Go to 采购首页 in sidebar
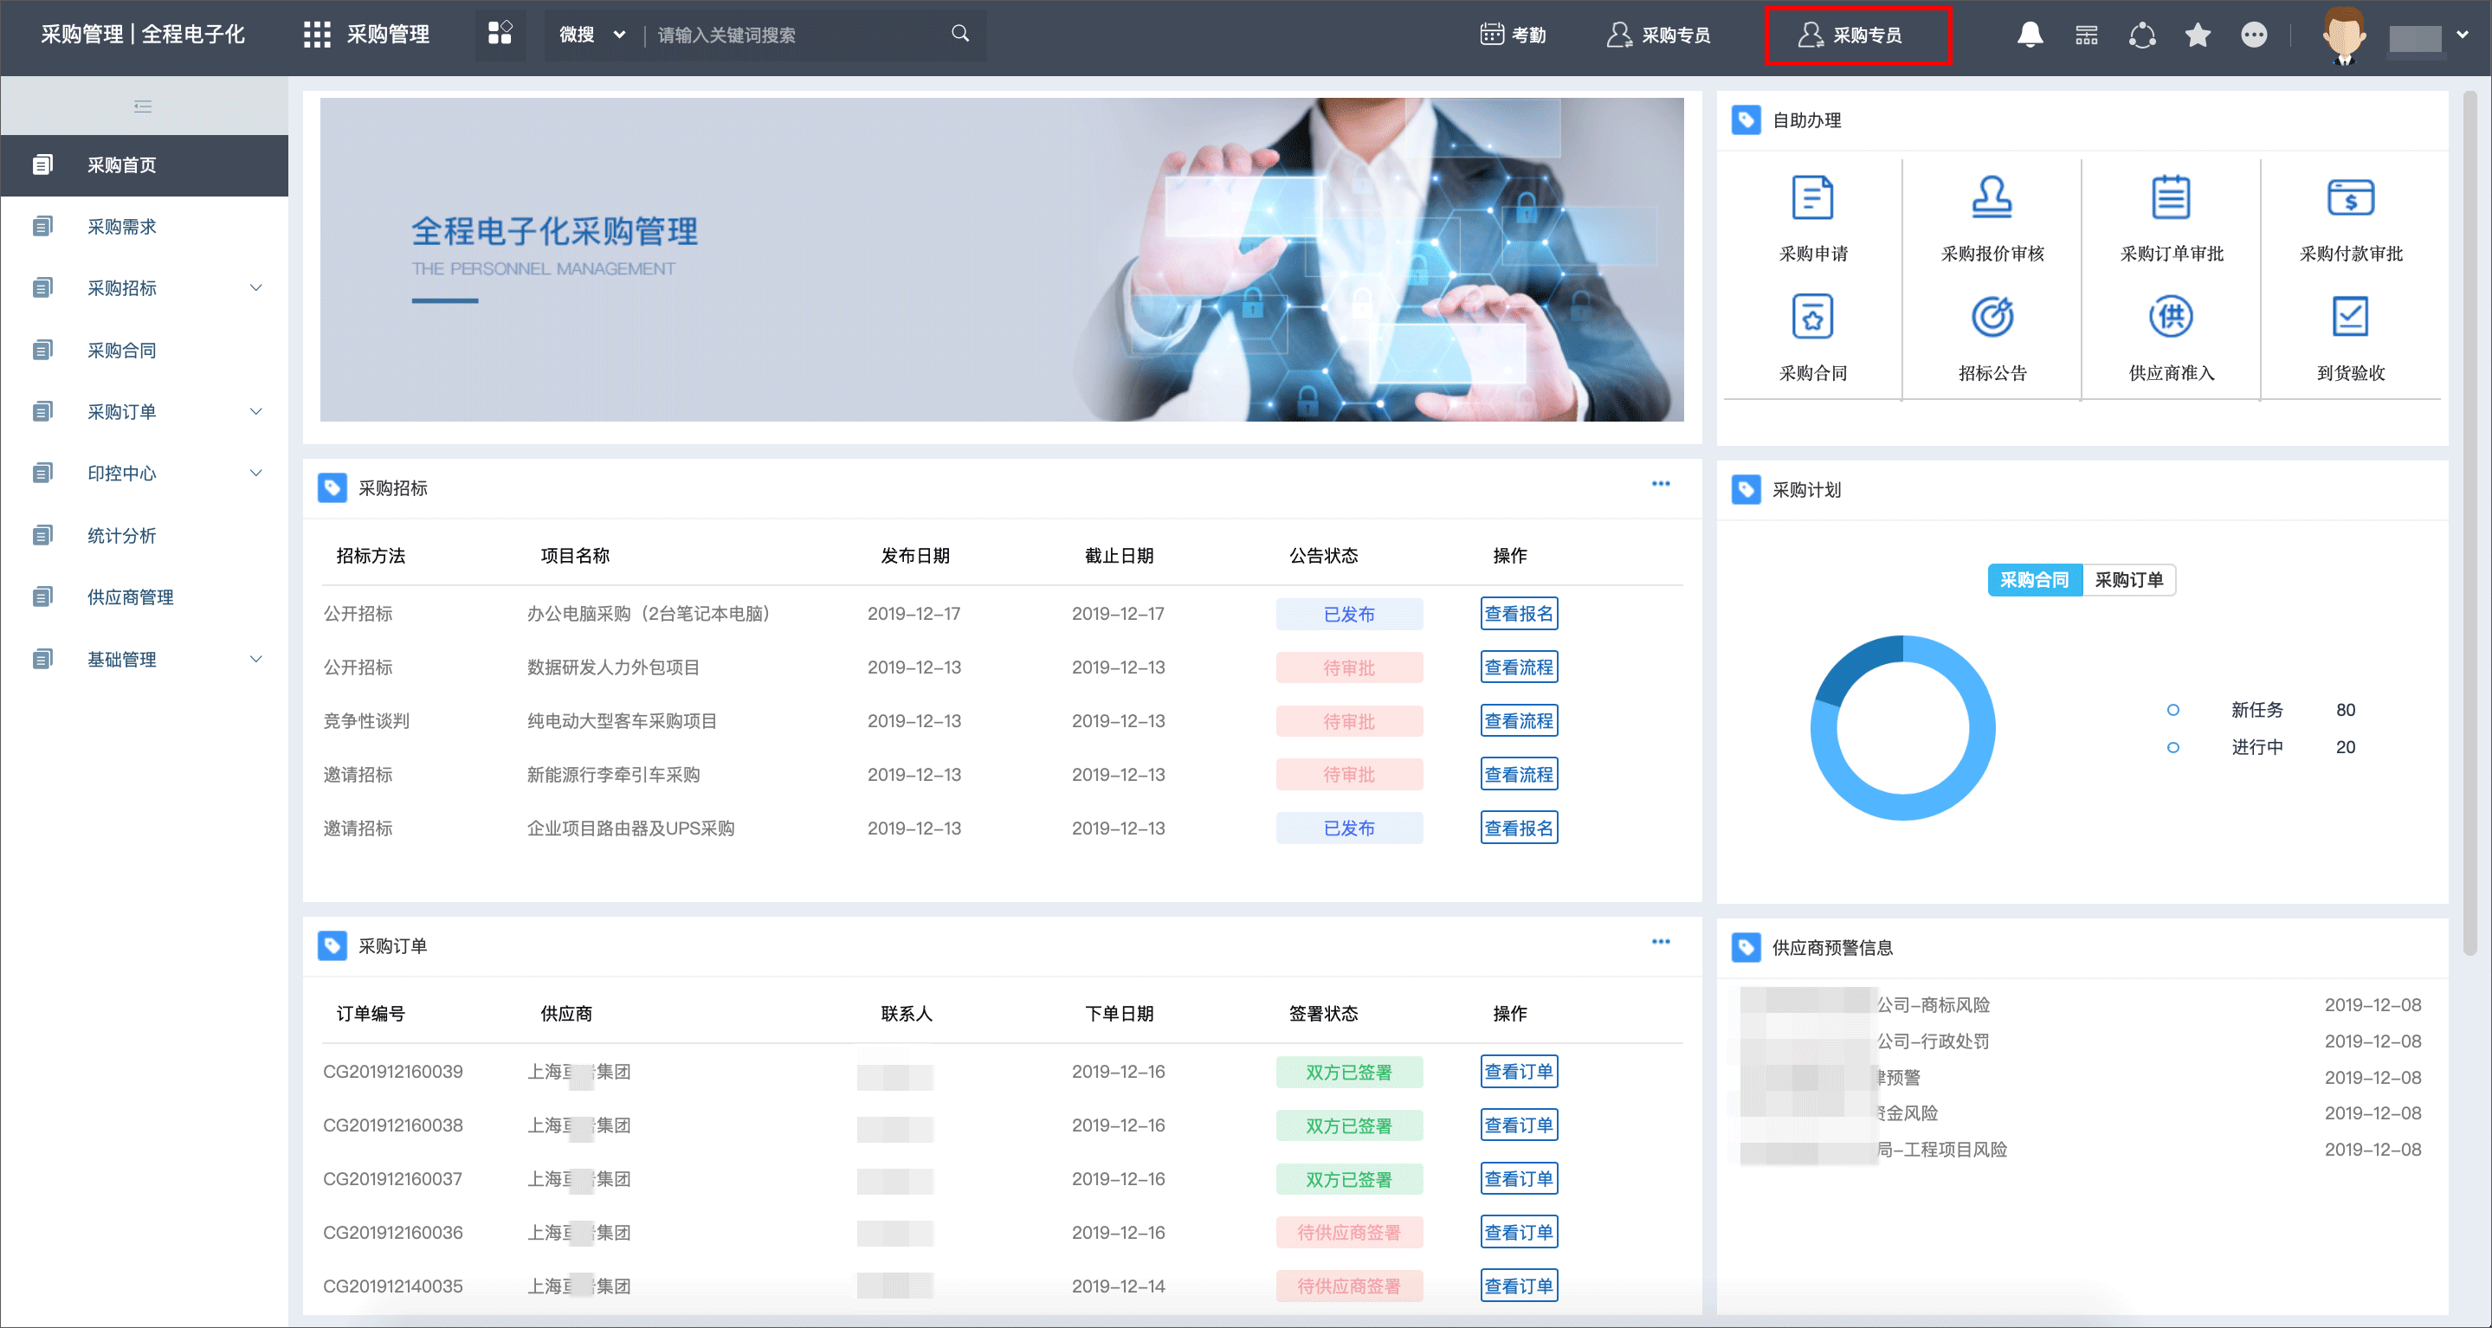2492x1328 pixels. [x=144, y=165]
